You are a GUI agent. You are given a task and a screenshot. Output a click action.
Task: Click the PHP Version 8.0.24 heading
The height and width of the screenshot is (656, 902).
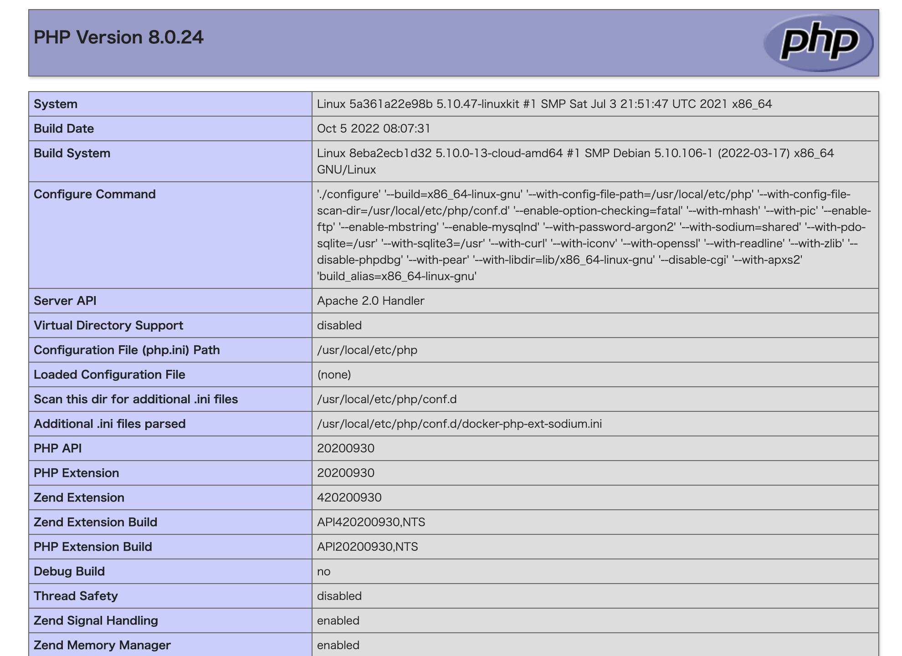(x=118, y=37)
